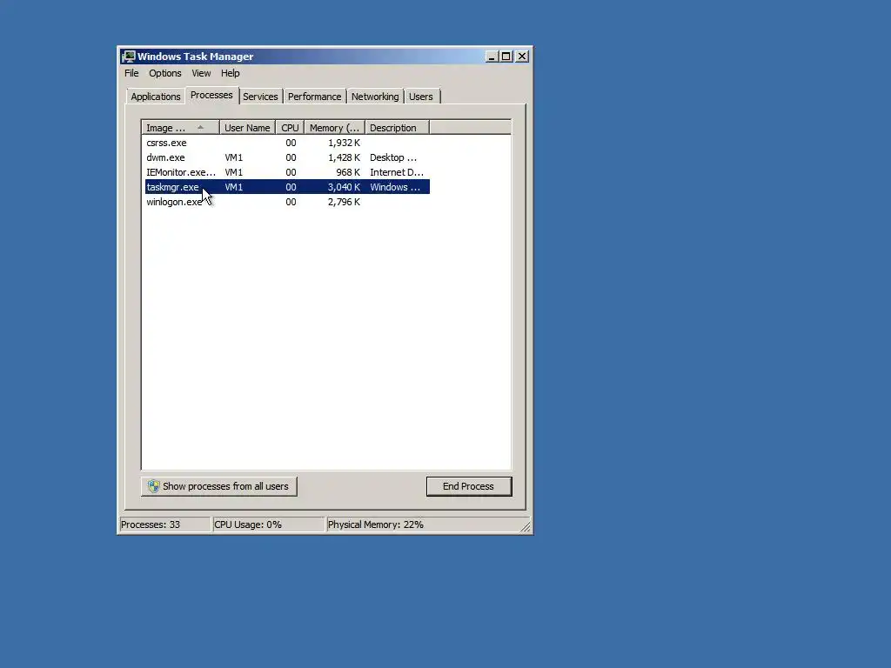
Task: Go to the Performance tab
Action: [314, 97]
